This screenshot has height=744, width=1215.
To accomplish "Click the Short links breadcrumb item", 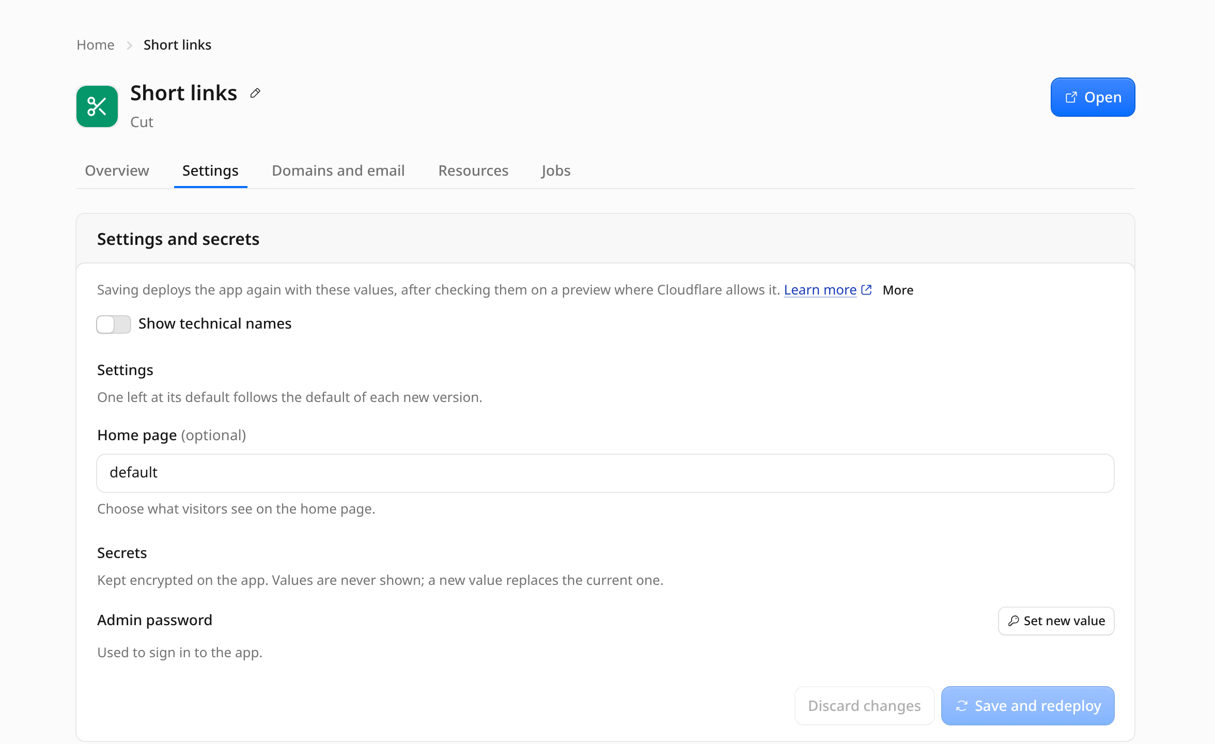I will [177, 45].
